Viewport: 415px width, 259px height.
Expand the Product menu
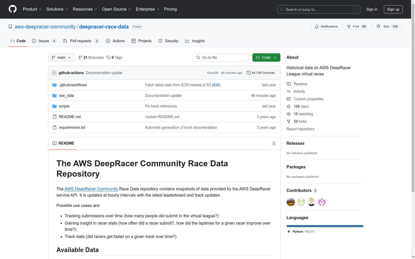coord(32,9)
